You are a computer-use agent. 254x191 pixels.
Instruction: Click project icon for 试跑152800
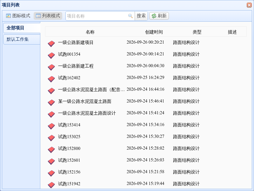point(51,150)
